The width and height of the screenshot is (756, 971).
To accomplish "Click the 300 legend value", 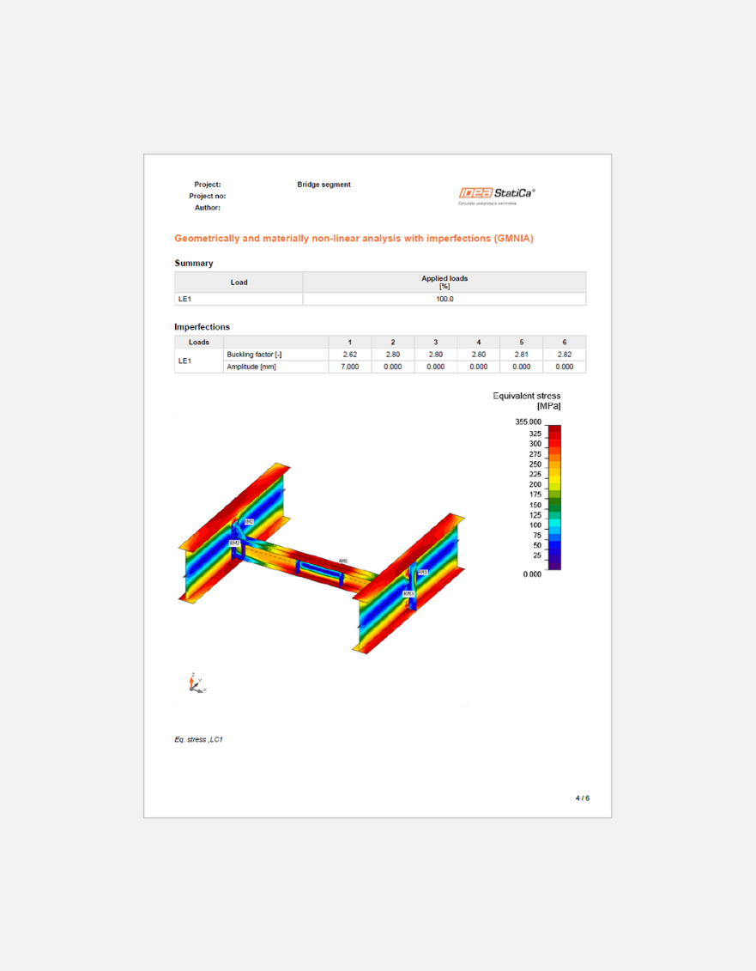I will (x=535, y=444).
